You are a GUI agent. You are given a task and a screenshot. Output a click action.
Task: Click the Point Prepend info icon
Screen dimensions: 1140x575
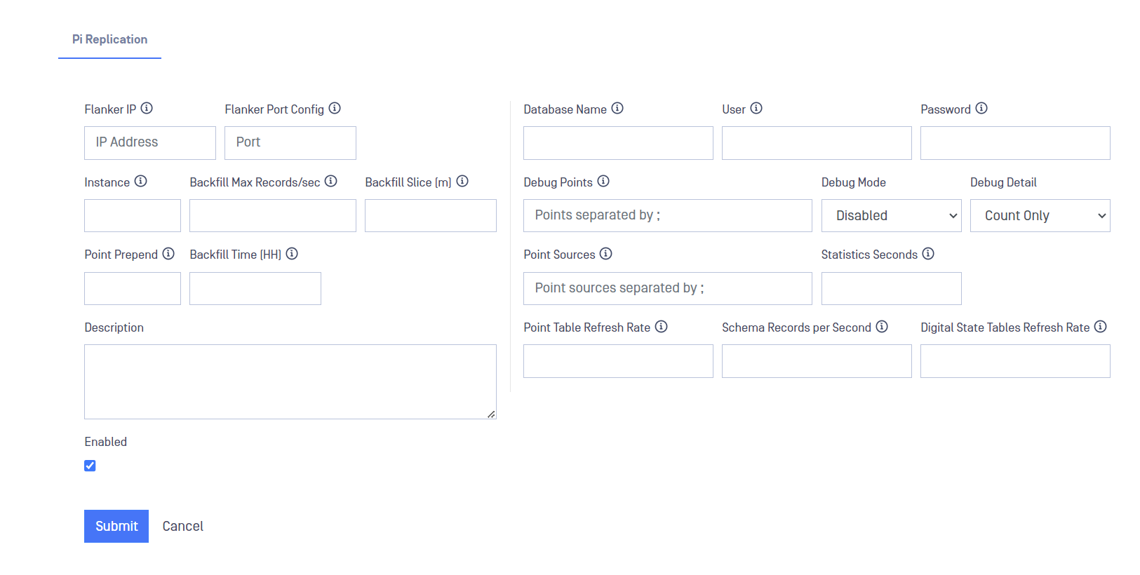point(168,253)
